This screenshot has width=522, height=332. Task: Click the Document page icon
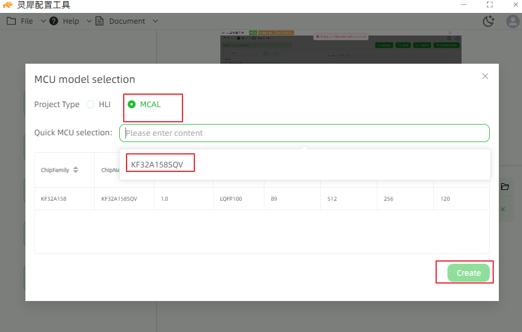click(x=99, y=21)
